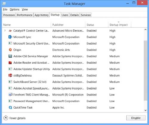Open the Services tab
149x125 pixels.
click(86, 15)
